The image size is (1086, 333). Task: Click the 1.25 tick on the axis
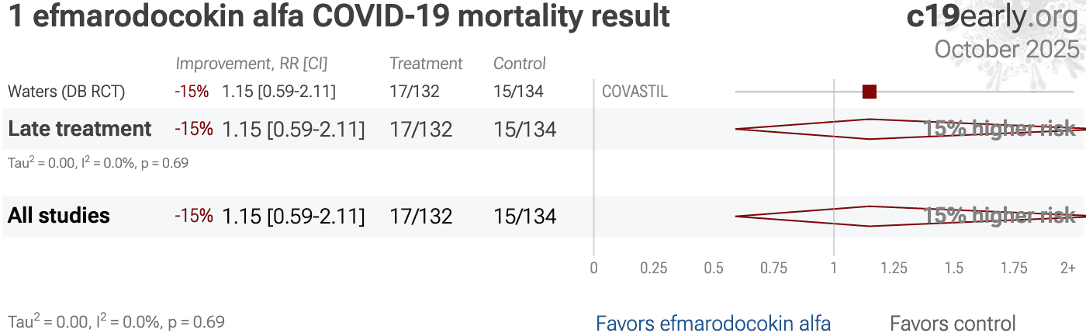coord(894,269)
